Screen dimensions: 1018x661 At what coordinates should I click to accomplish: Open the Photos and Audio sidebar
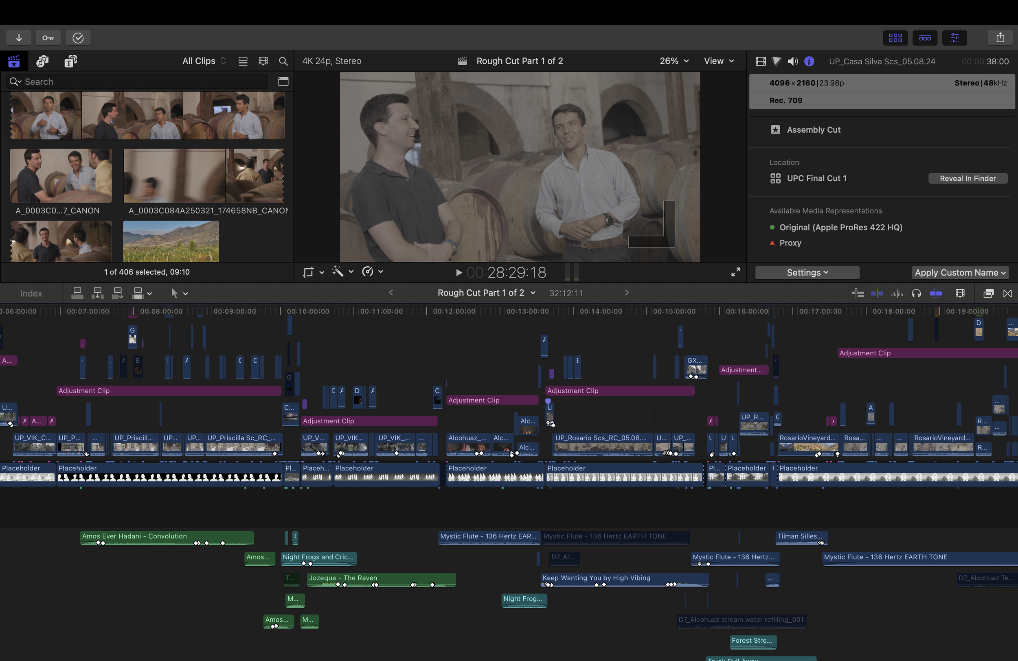[42, 61]
